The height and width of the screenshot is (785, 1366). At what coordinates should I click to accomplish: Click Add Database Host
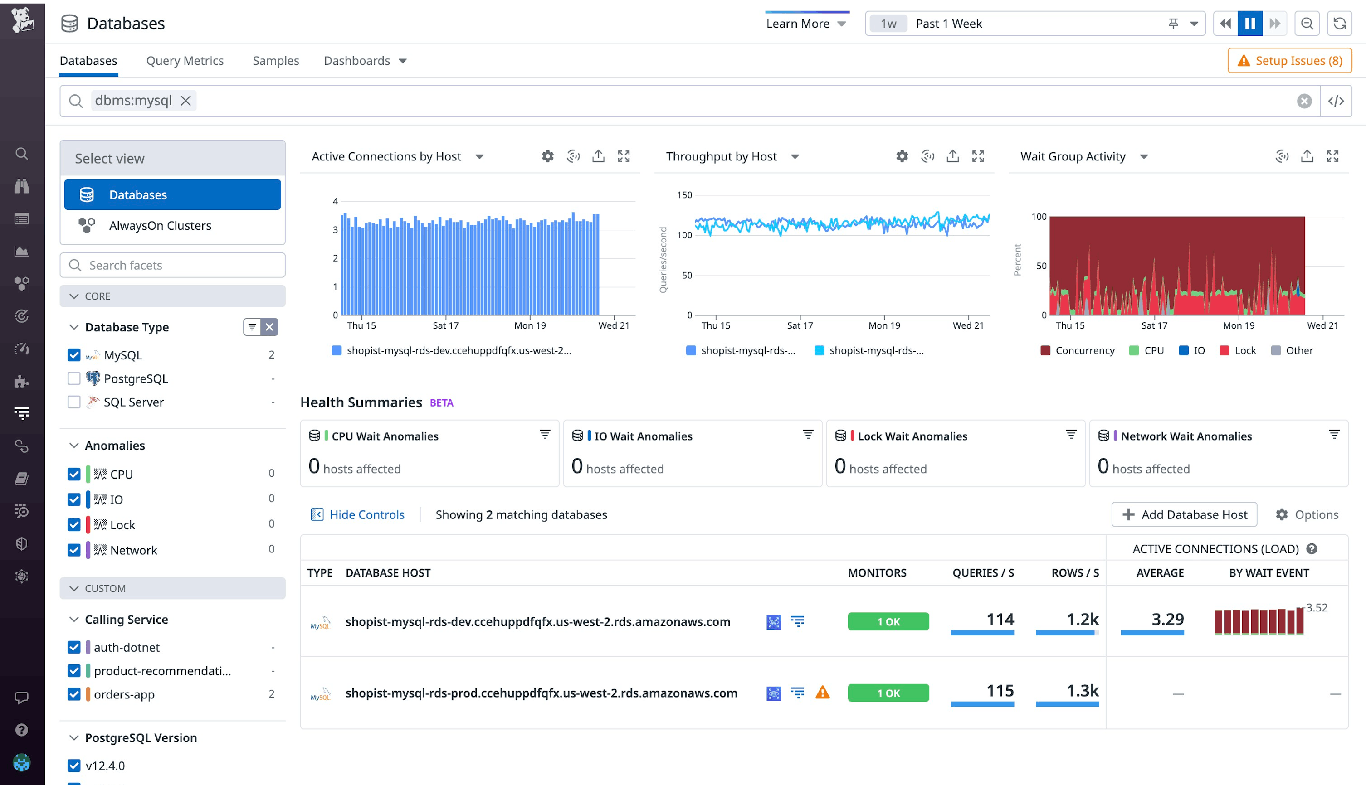click(x=1184, y=514)
